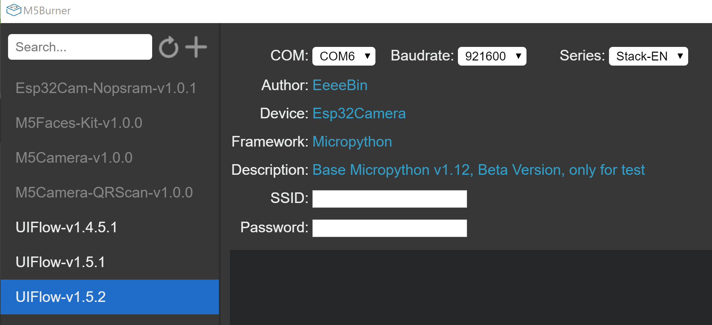This screenshot has height=325, width=712.
Task: Select the highlighted UIFlow-v1.5.2 entry
Action: [x=110, y=297]
